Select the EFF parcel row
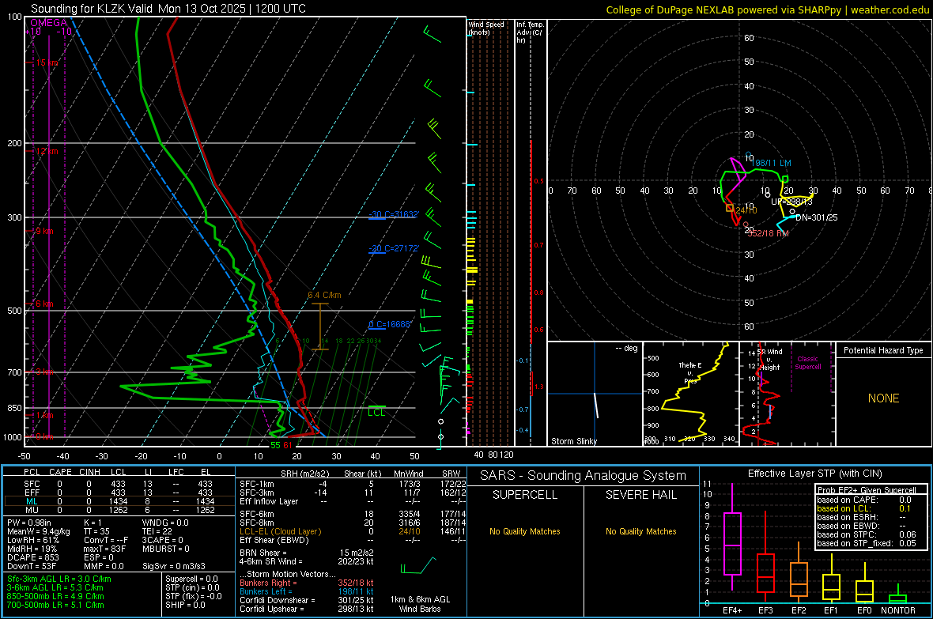 [x=119, y=493]
